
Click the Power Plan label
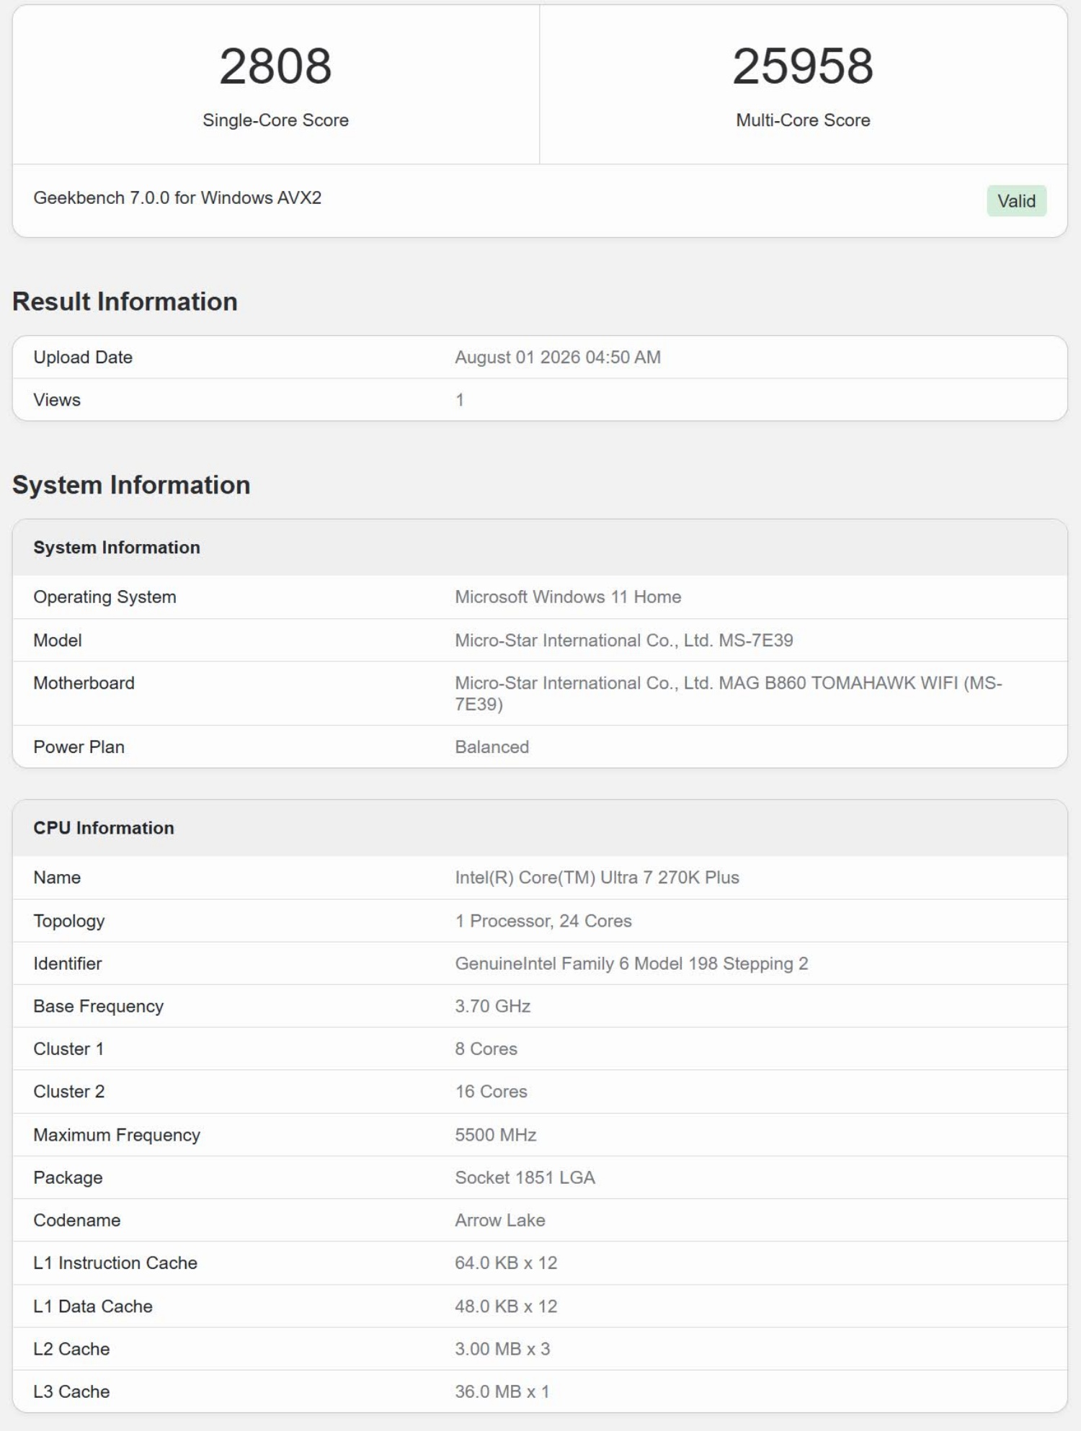[x=79, y=747]
